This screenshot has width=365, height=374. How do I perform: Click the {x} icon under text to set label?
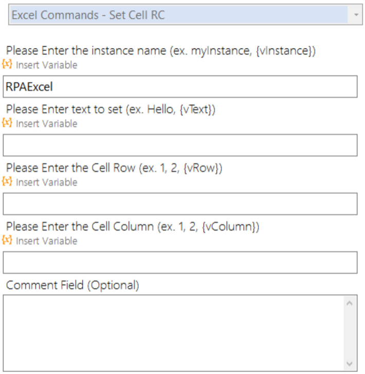click(x=7, y=123)
